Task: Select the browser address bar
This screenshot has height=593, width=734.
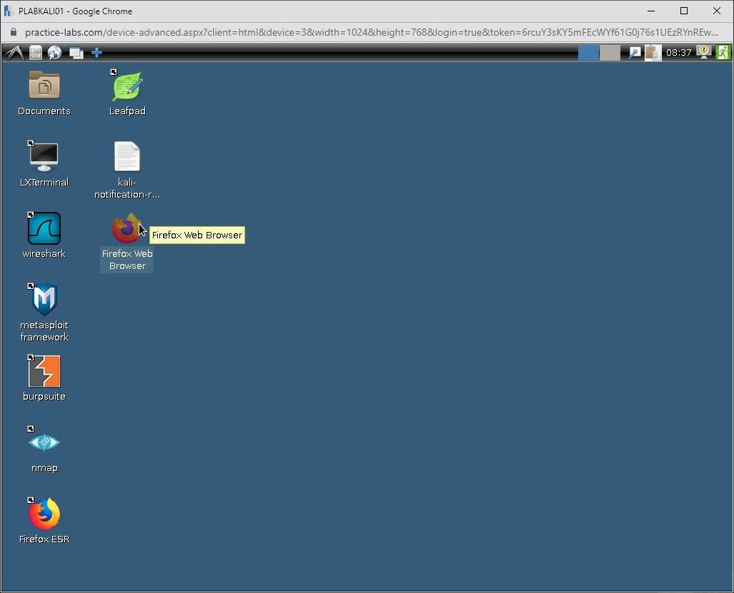Action: pos(286,32)
